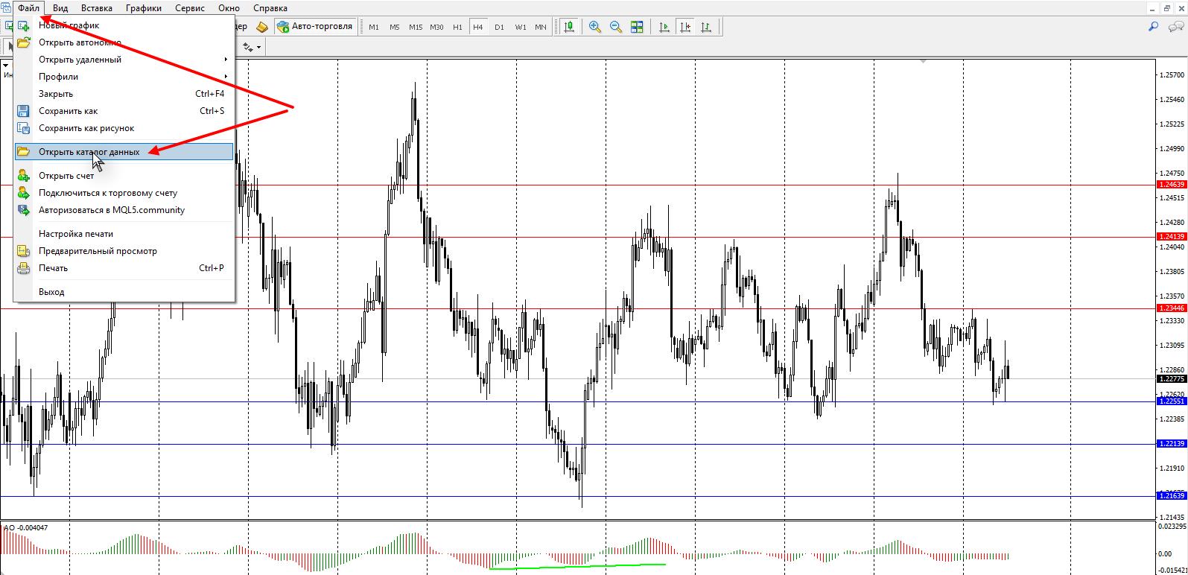Switch to the H4 timeframe
The height and width of the screenshot is (575, 1188).
pos(477,27)
